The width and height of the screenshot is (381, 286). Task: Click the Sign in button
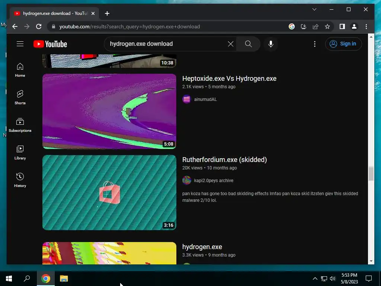pos(343,44)
